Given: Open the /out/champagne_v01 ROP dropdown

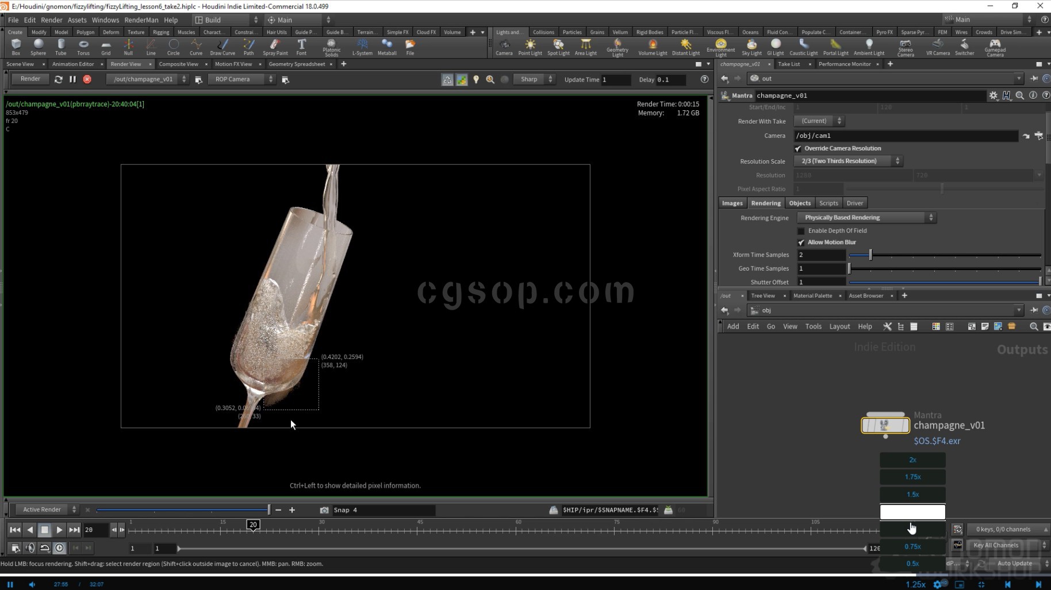Looking at the screenshot, I should pyautogui.click(x=147, y=79).
